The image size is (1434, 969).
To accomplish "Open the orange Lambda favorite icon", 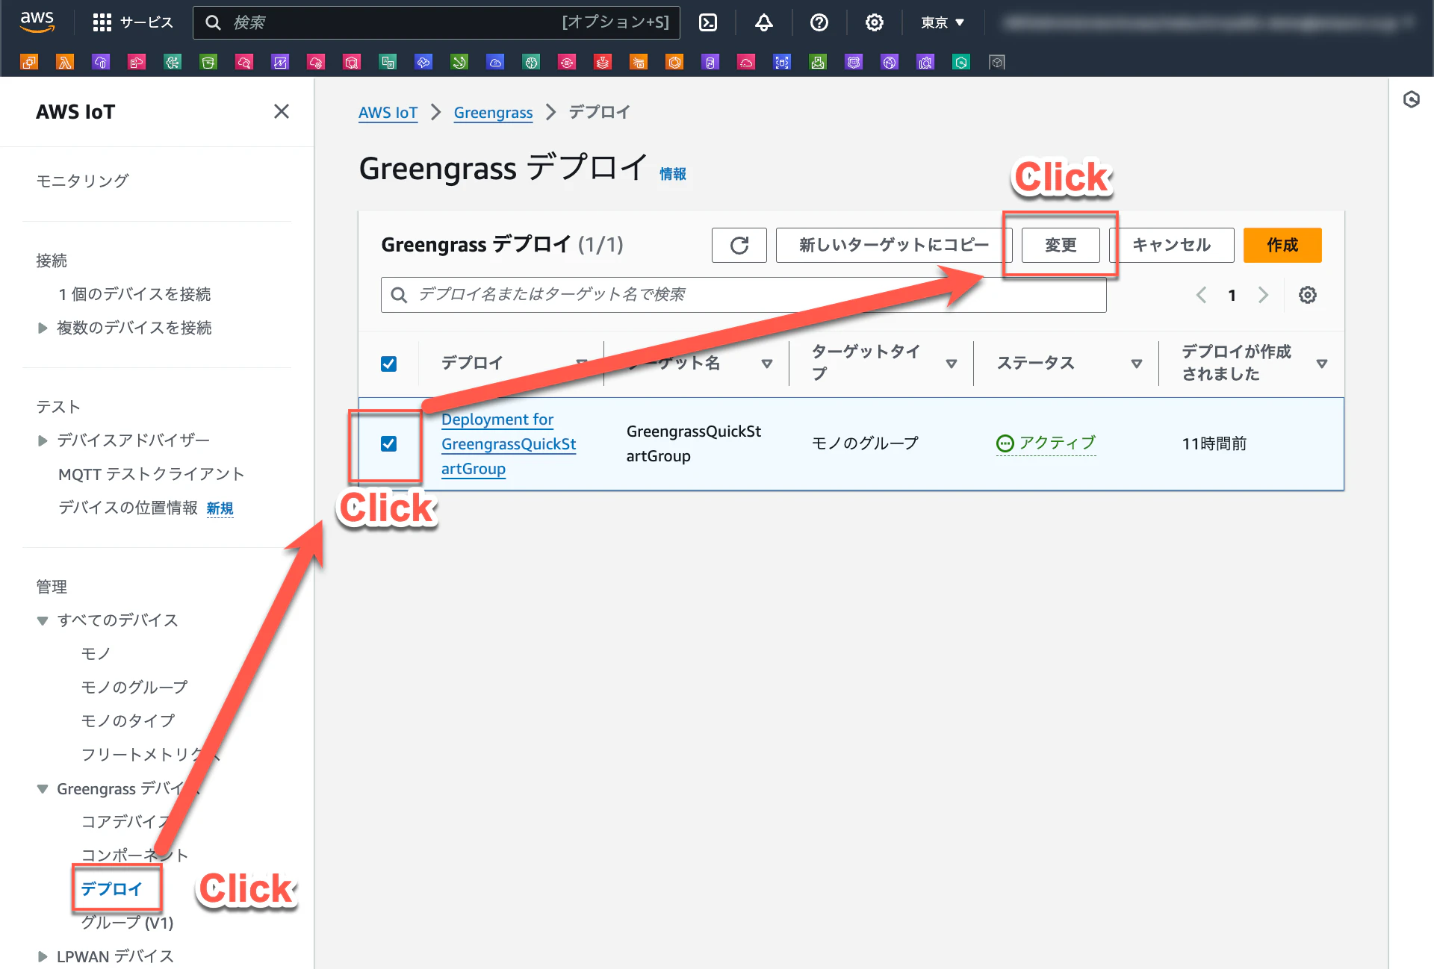I will (66, 62).
